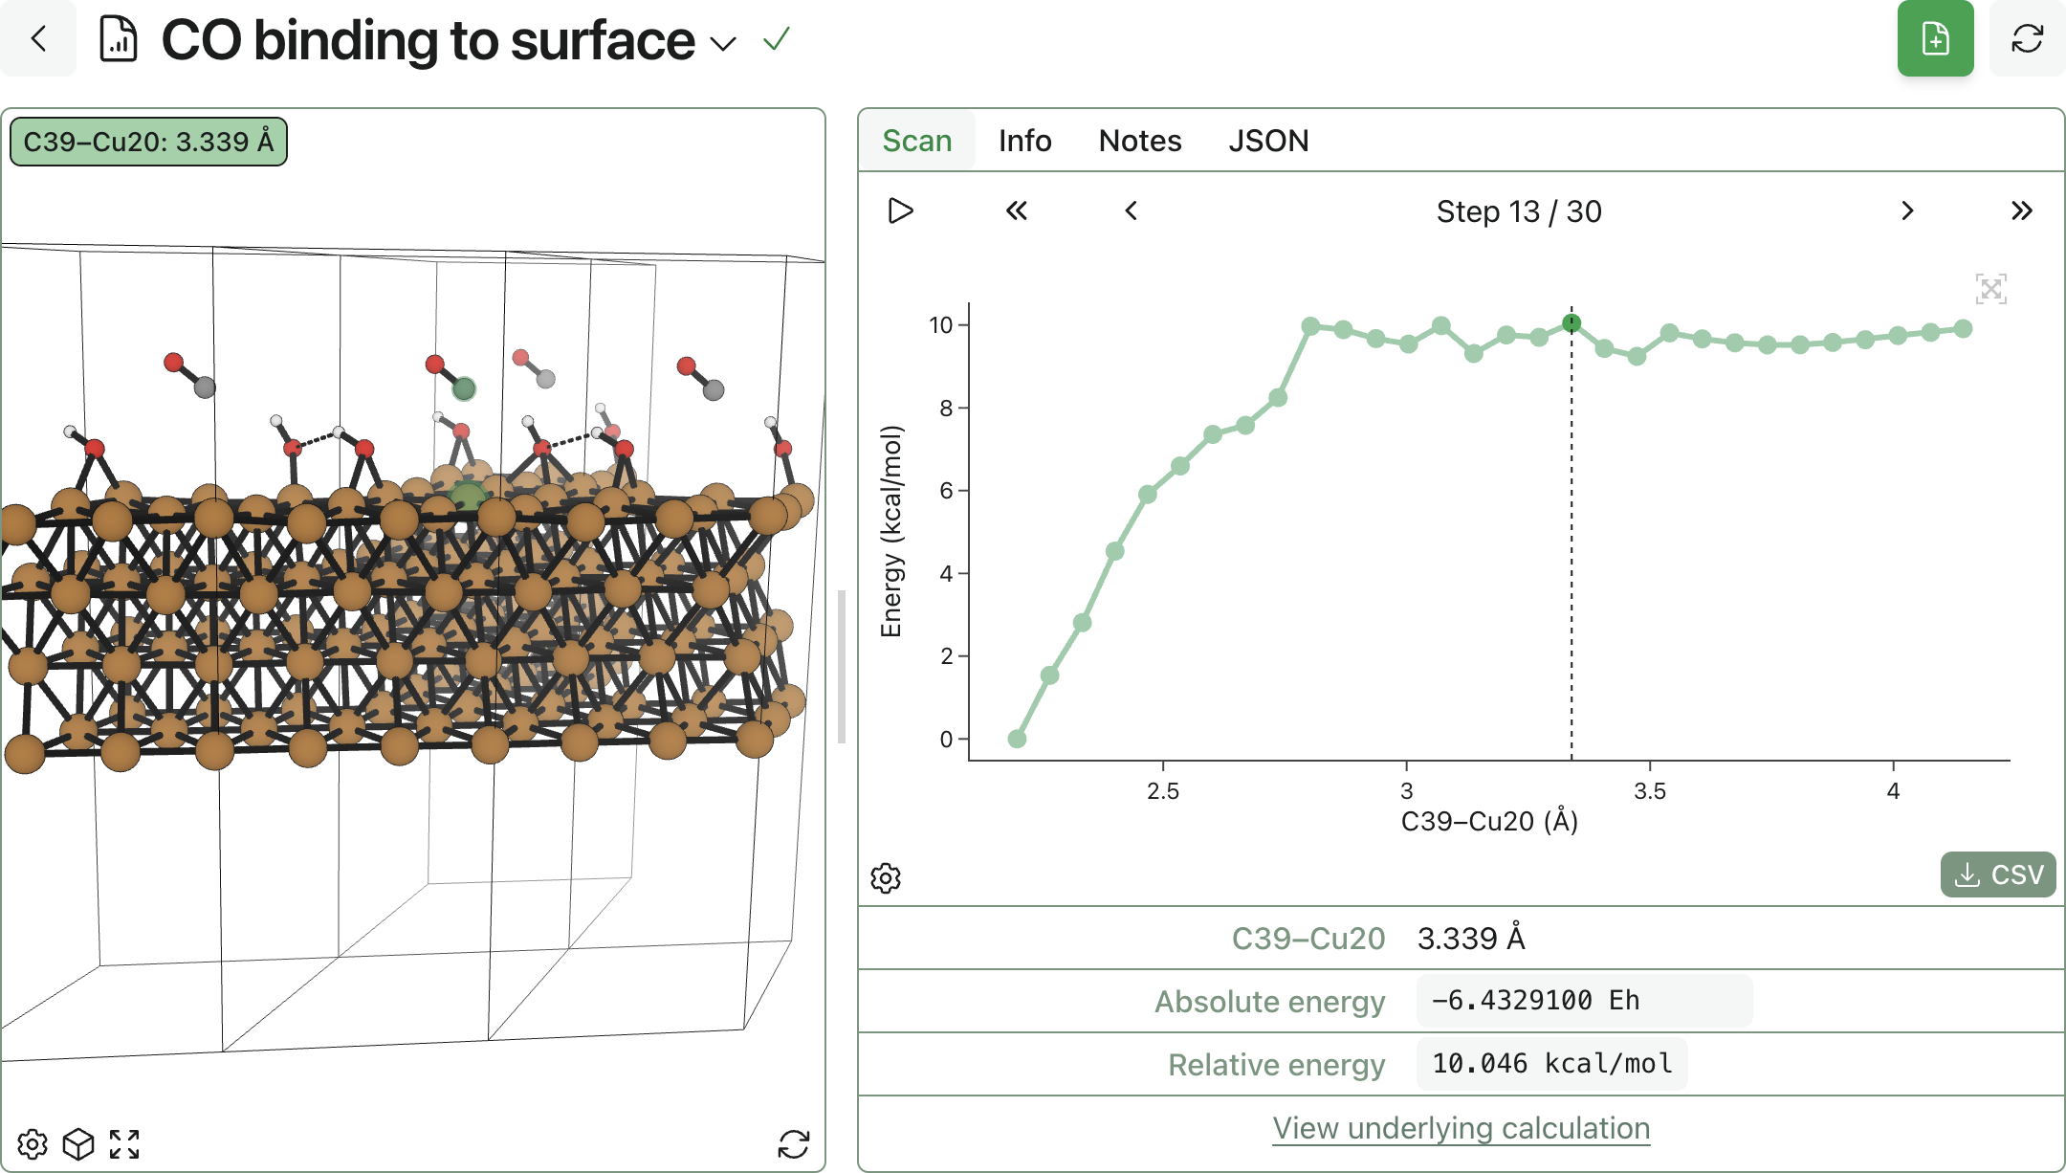Download scan data as CSV
Viewport: 2066px width, 1173px height.
tap(1997, 874)
